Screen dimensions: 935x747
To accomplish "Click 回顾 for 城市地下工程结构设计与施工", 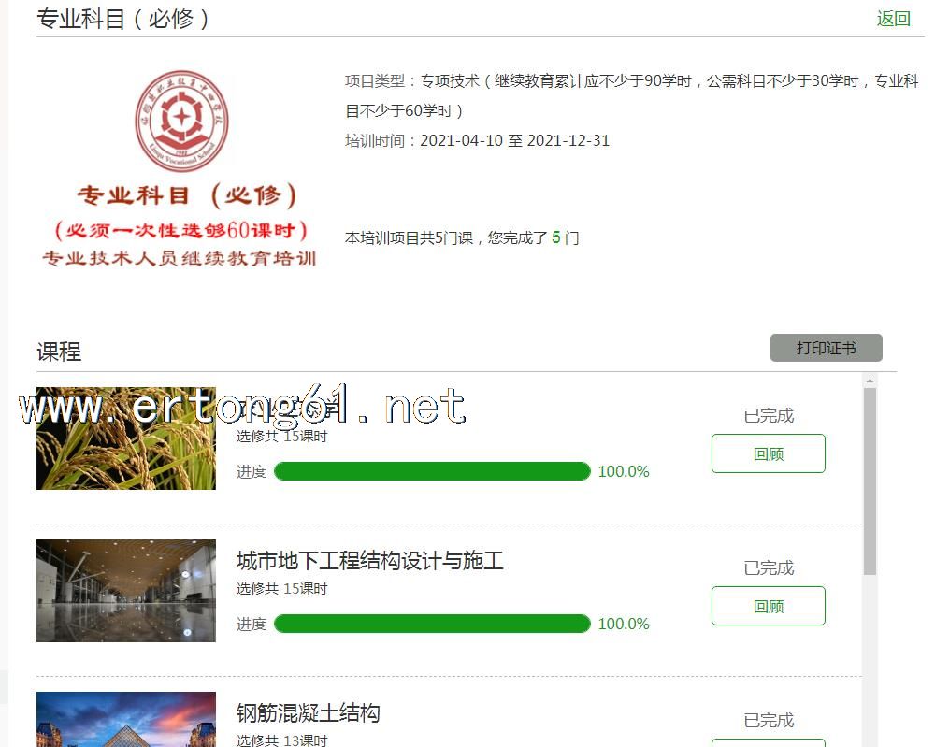I will [768, 606].
